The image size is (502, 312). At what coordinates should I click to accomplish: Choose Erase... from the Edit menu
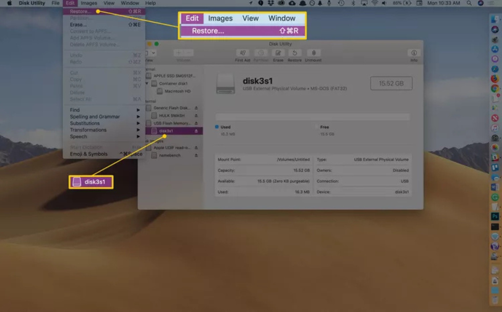coord(78,25)
